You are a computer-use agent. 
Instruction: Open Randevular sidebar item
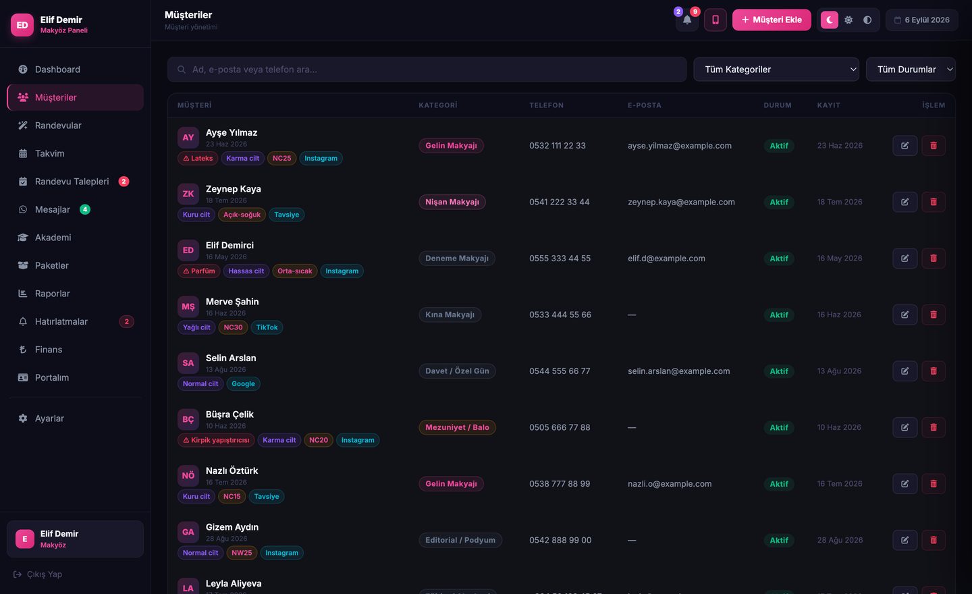(75, 126)
